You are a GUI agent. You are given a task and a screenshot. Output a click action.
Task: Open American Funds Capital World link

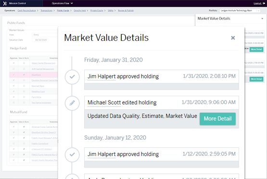click(x=45, y=127)
